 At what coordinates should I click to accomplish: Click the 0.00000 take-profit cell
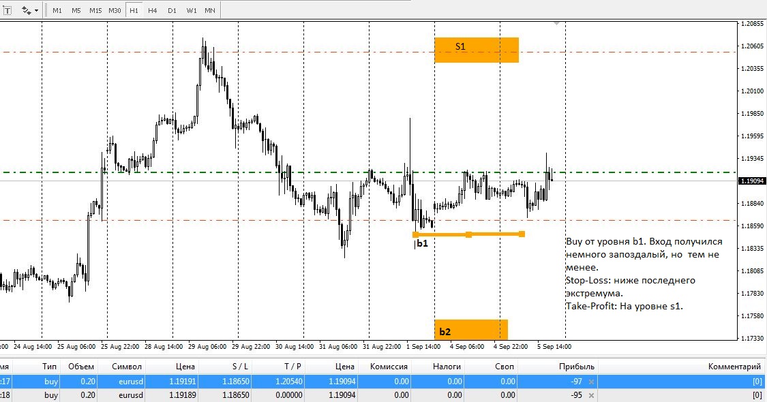point(277,395)
